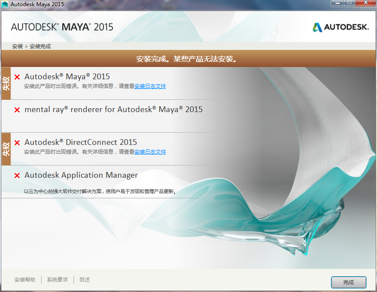Open 安装帮助 link
Viewport: 377px width, 292px height.
25,280
